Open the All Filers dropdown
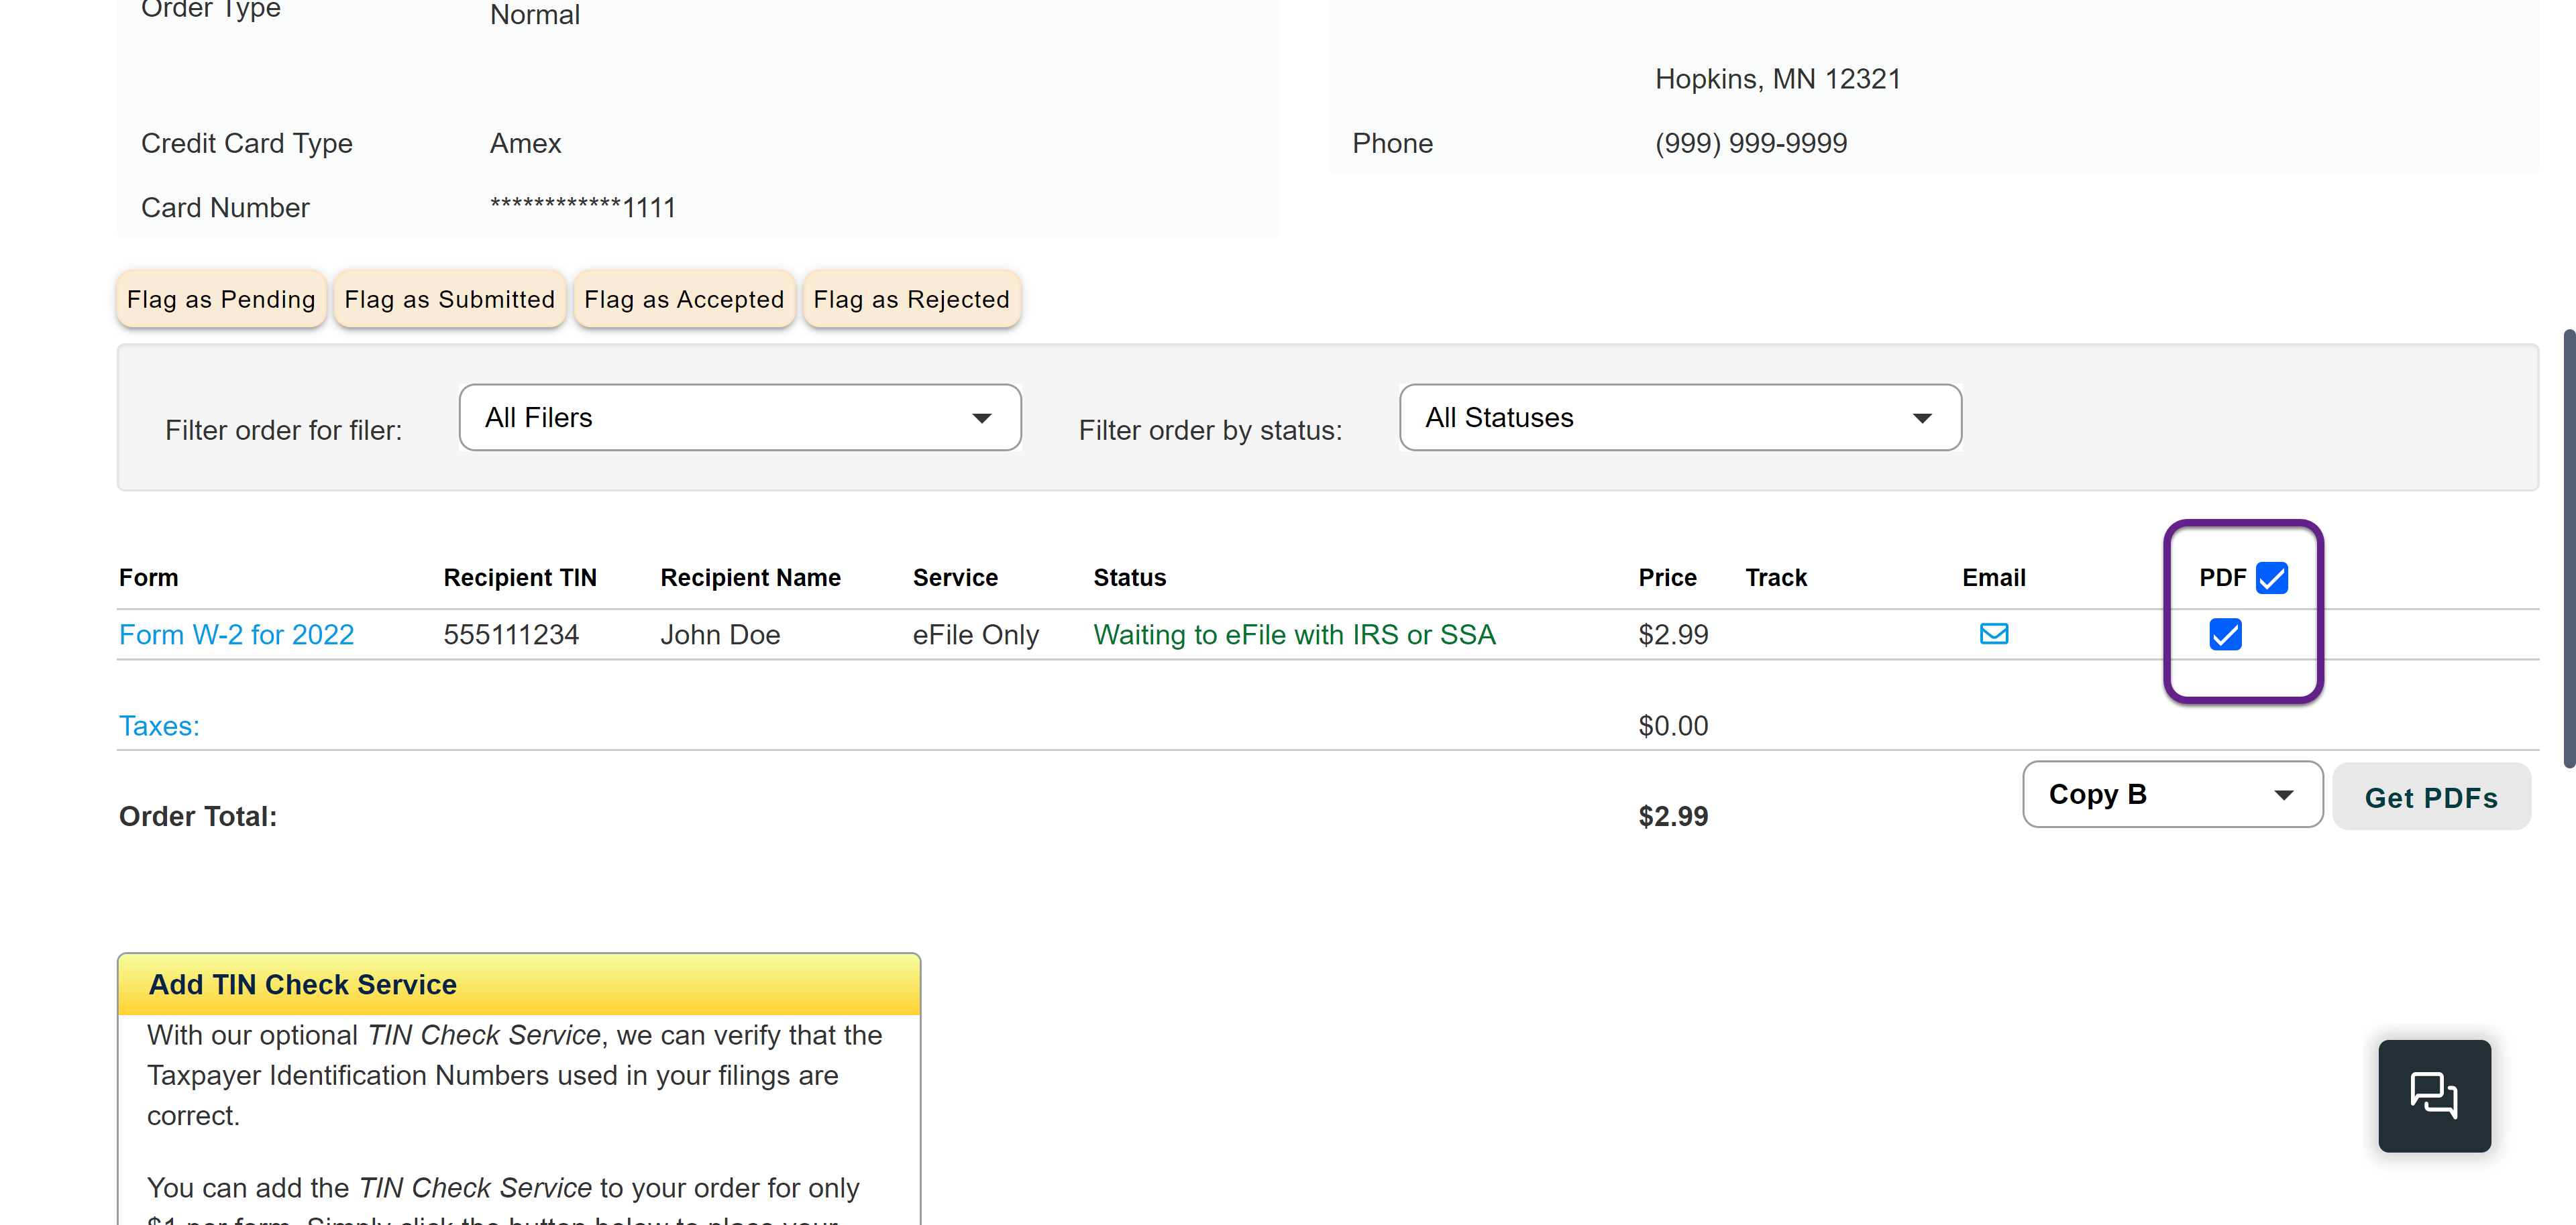The height and width of the screenshot is (1225, 2576). pyautogui.click(x=739, y=418)
